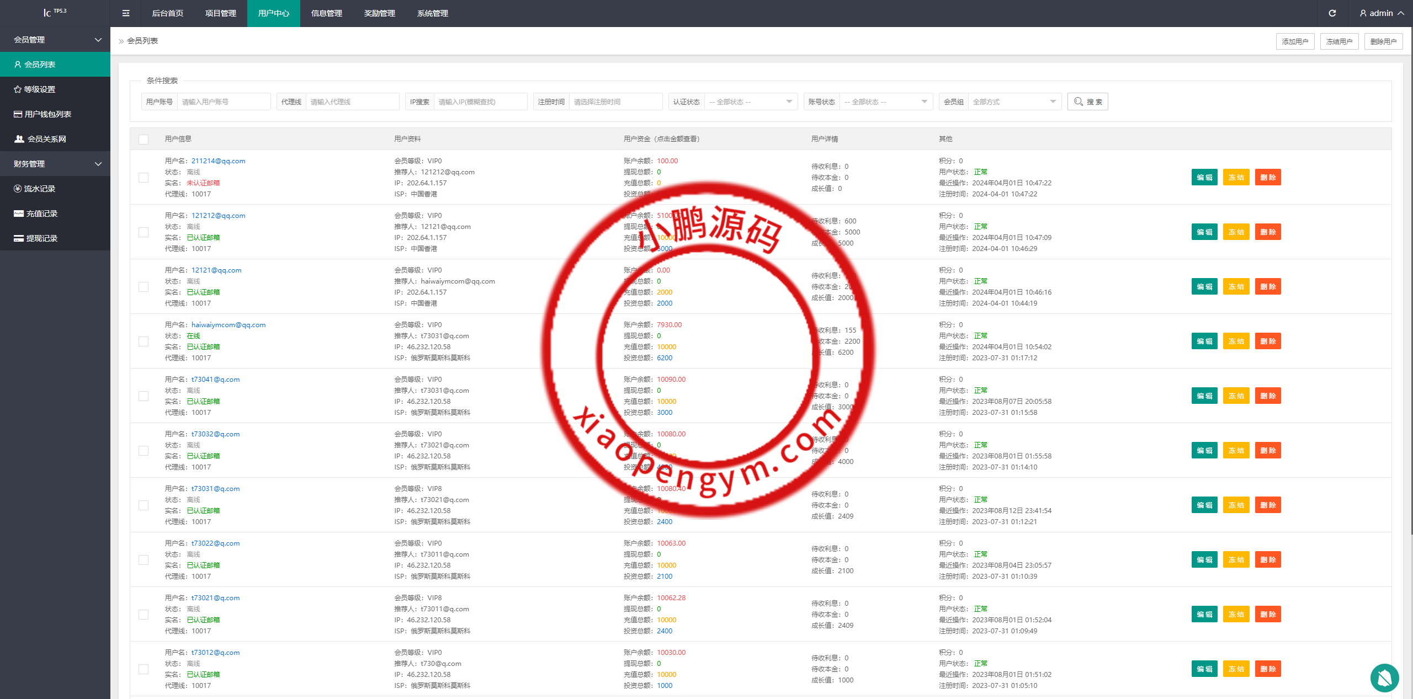The width and height of the screenshot is (1413, 699).
Task: Check the box for user 211214@qq.com
Action: [x=144, y=178]
